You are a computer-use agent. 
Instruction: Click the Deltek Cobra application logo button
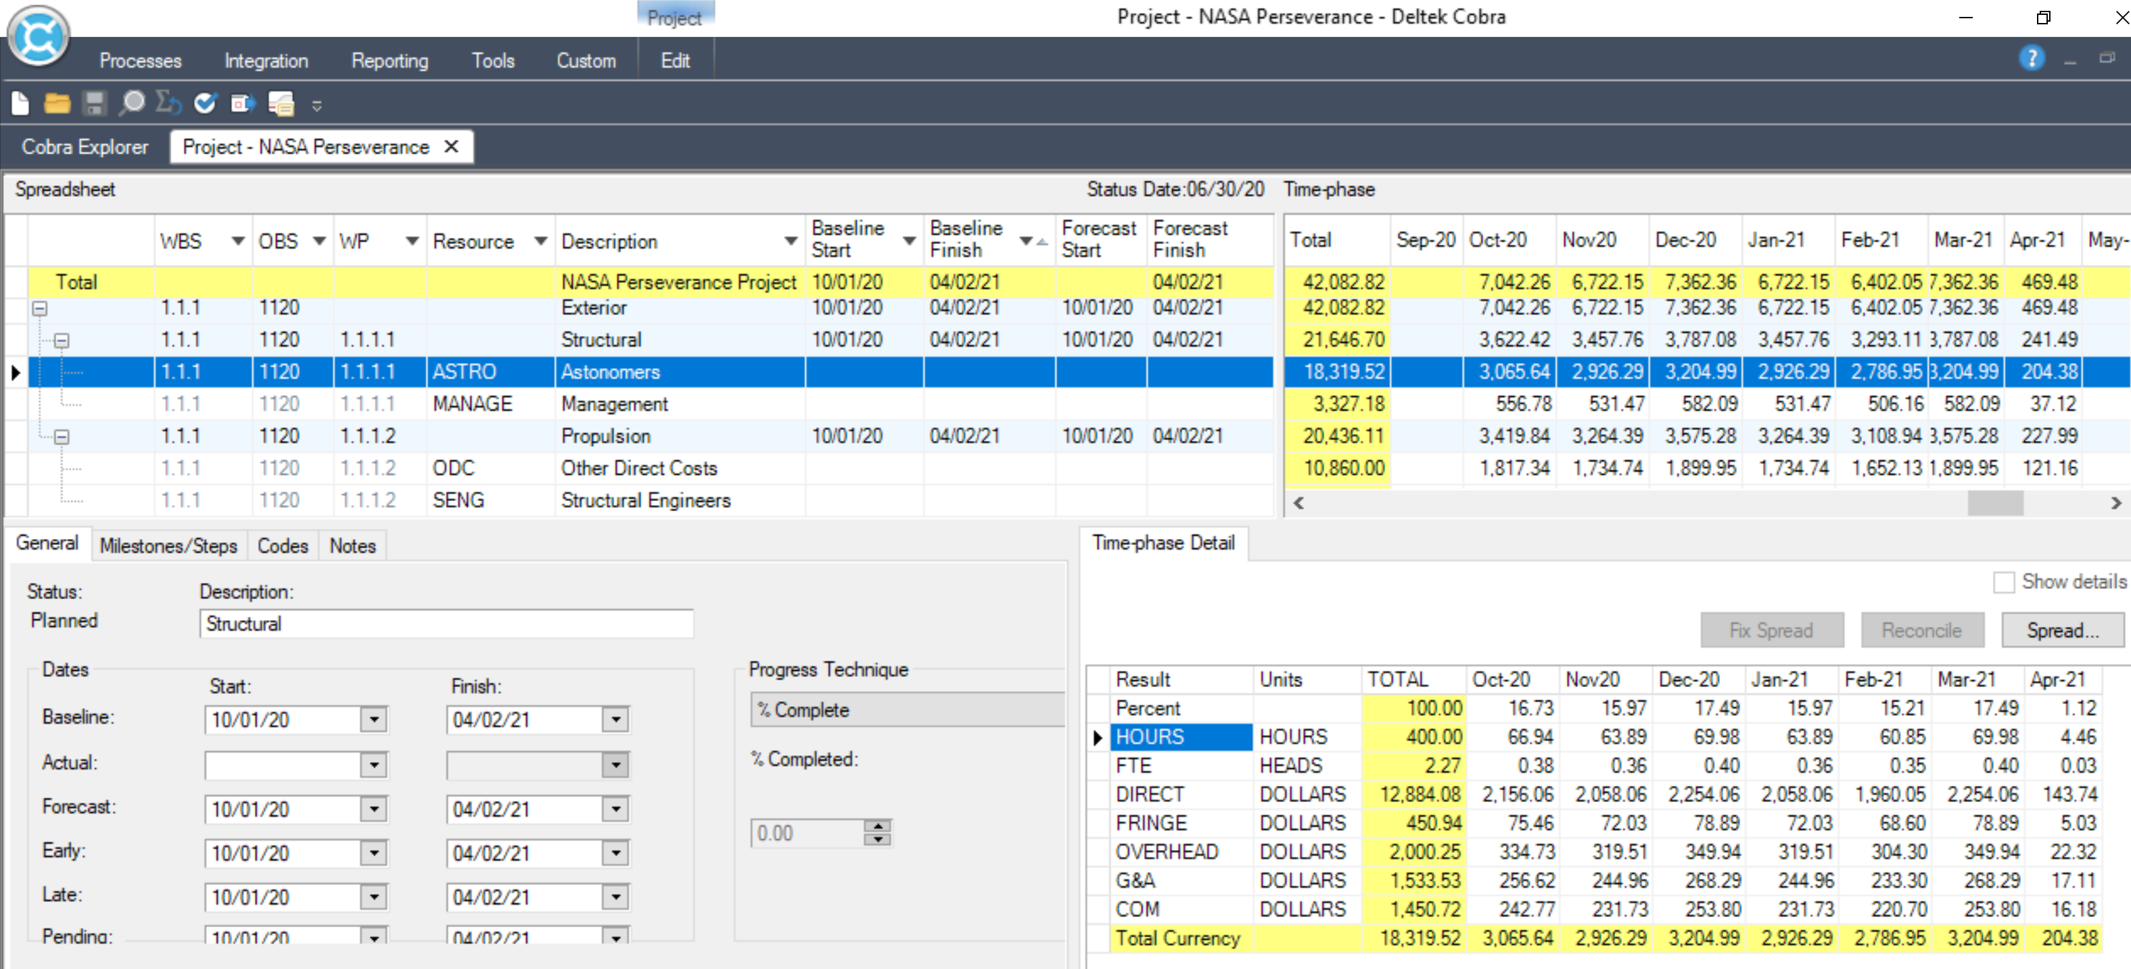(38, 37)
